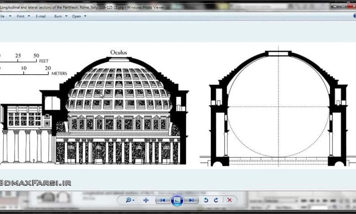This screenshot has height=214, width=356.
Task: Rotate image counterclockwise
Action: (x=206, y=200)
